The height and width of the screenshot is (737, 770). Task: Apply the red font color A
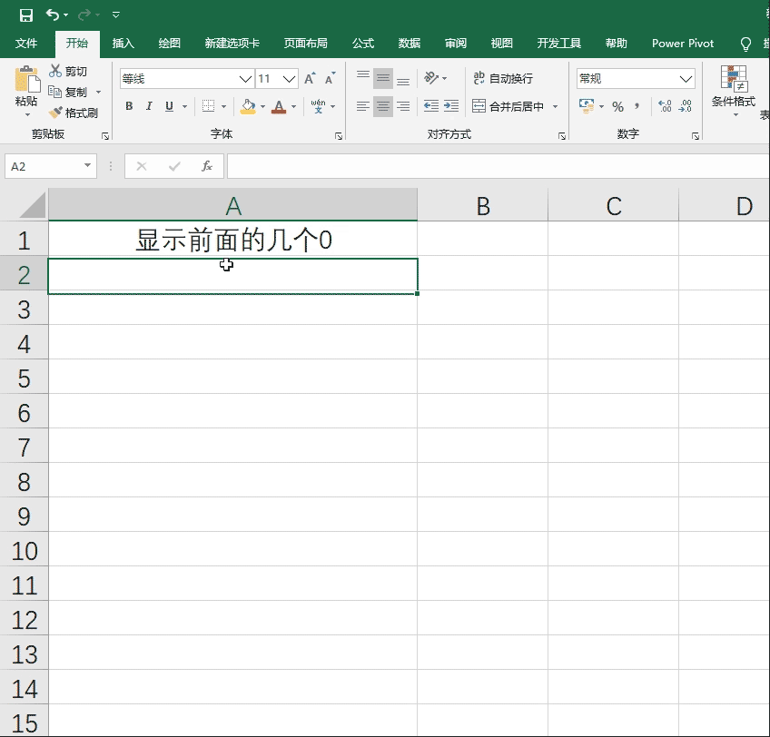pyautogui.click(x=279, y=106)
